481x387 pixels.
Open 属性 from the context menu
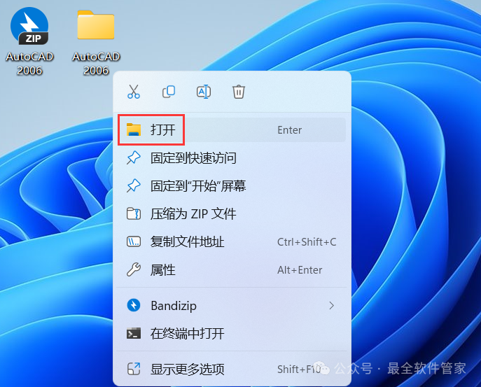(232, 270)
